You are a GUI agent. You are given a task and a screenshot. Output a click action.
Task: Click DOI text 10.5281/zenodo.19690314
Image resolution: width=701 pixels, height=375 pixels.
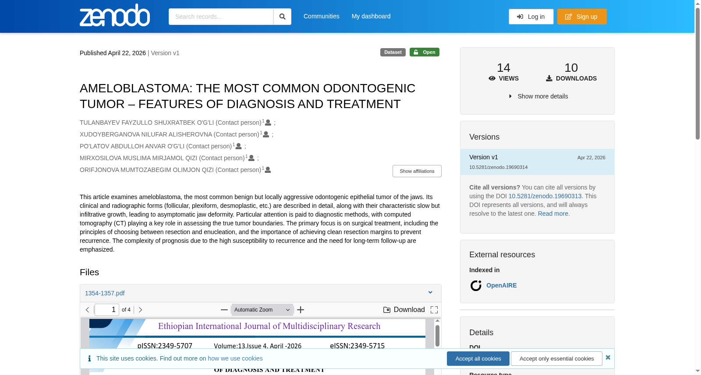(499, 167)
